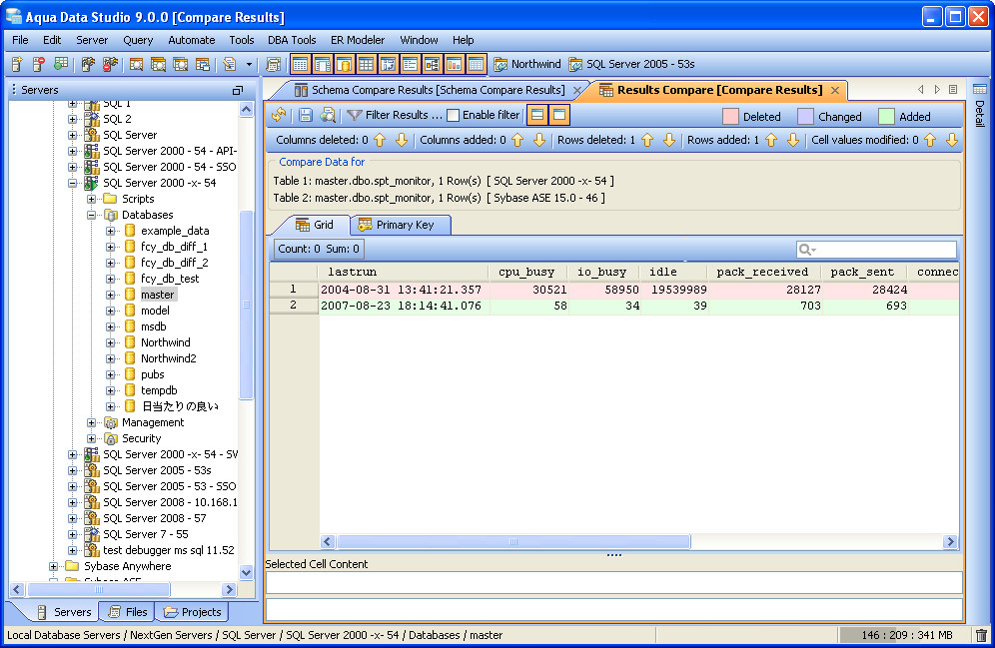Collapse the Databases tree node
The height and width of the screenshot is (648, 995).
[x=92, y=215]
